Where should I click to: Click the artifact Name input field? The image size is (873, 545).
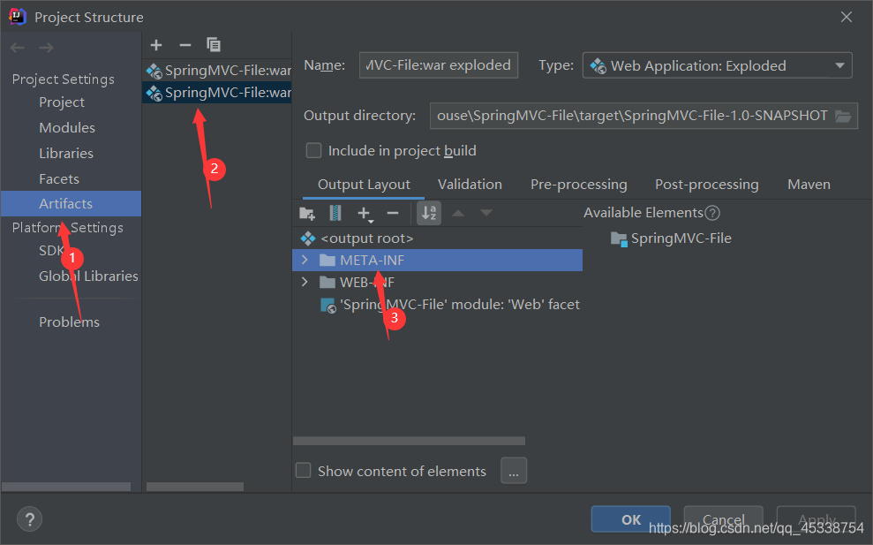click(x=439, y=65)
